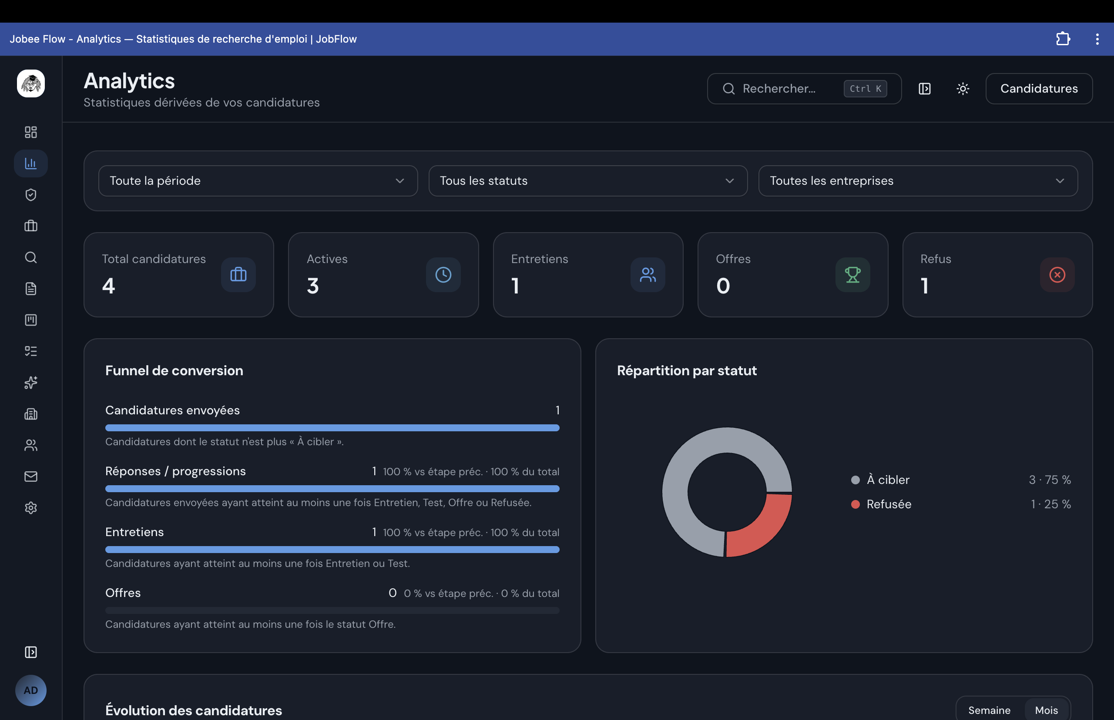The width and height of the screenshot is (1114, 720).
Task: Click the Ctrl K shortcut badge
Action: click(x=865, y=89)
